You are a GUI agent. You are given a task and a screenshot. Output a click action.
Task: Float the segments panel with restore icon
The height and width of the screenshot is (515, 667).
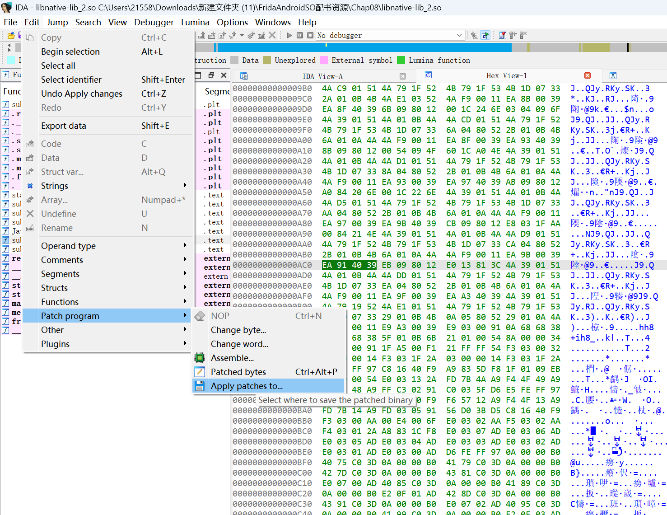(211, 75)
